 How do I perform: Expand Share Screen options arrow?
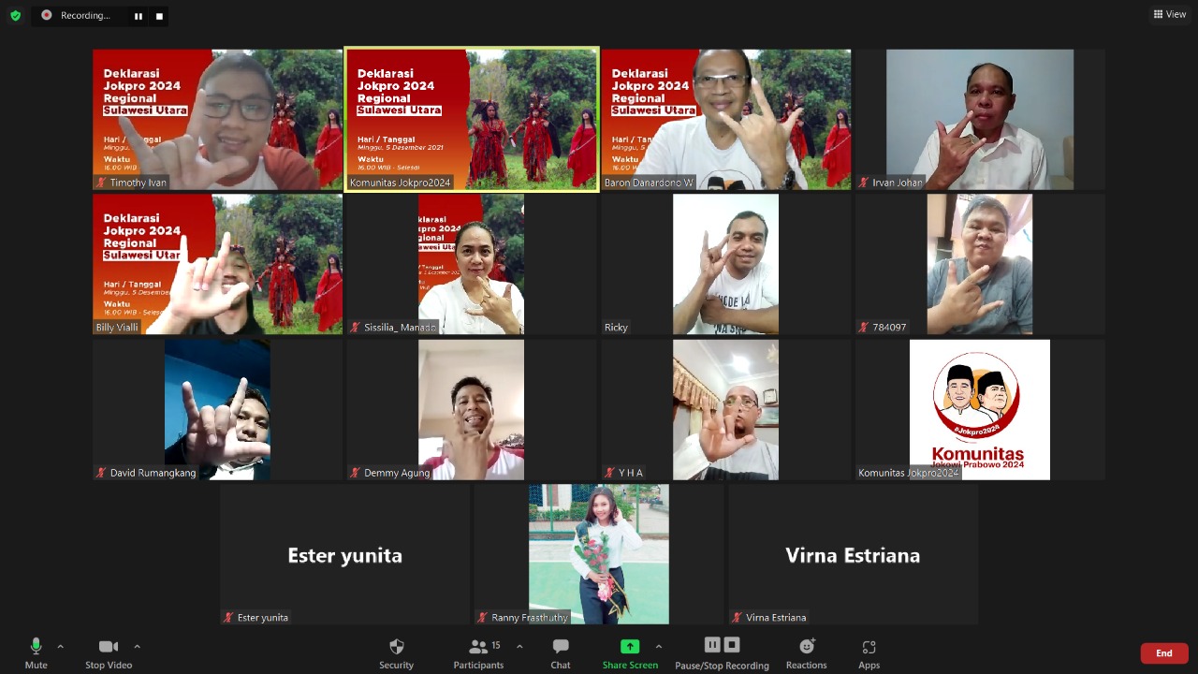tap(658, 646)
